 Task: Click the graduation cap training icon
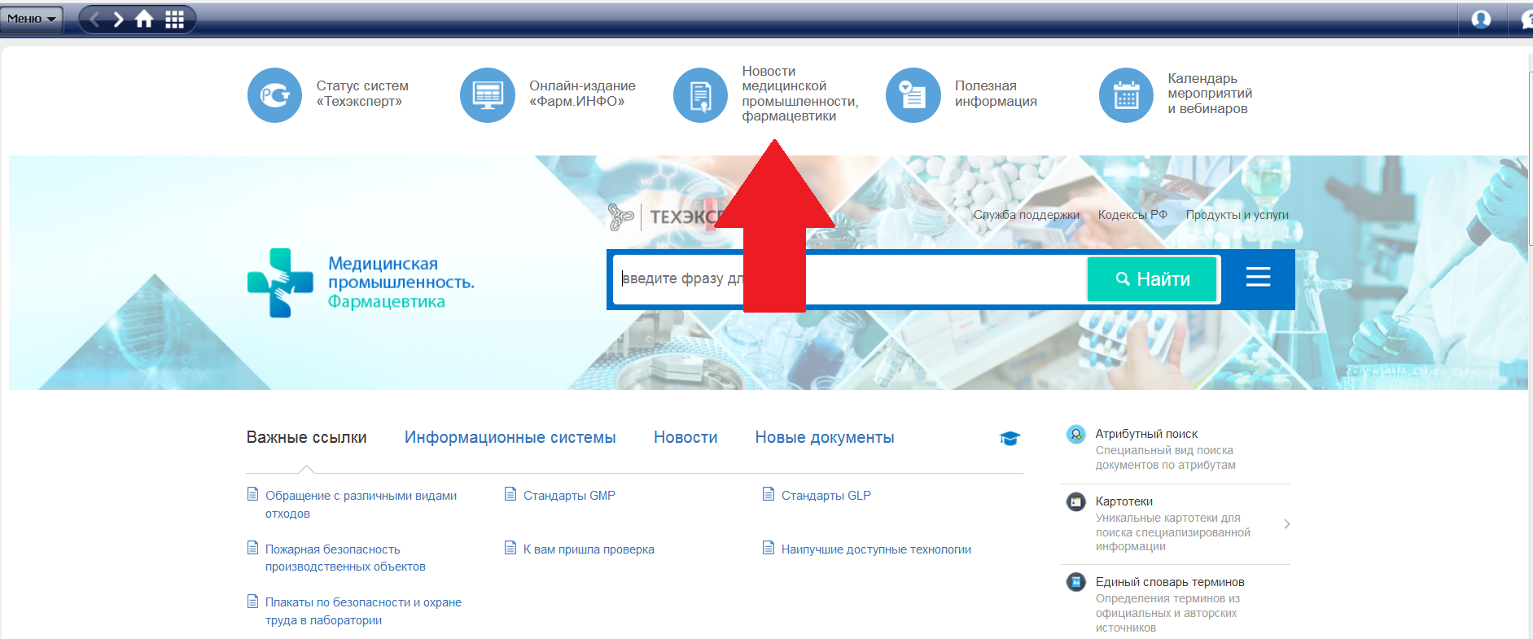coord(1010,439)
